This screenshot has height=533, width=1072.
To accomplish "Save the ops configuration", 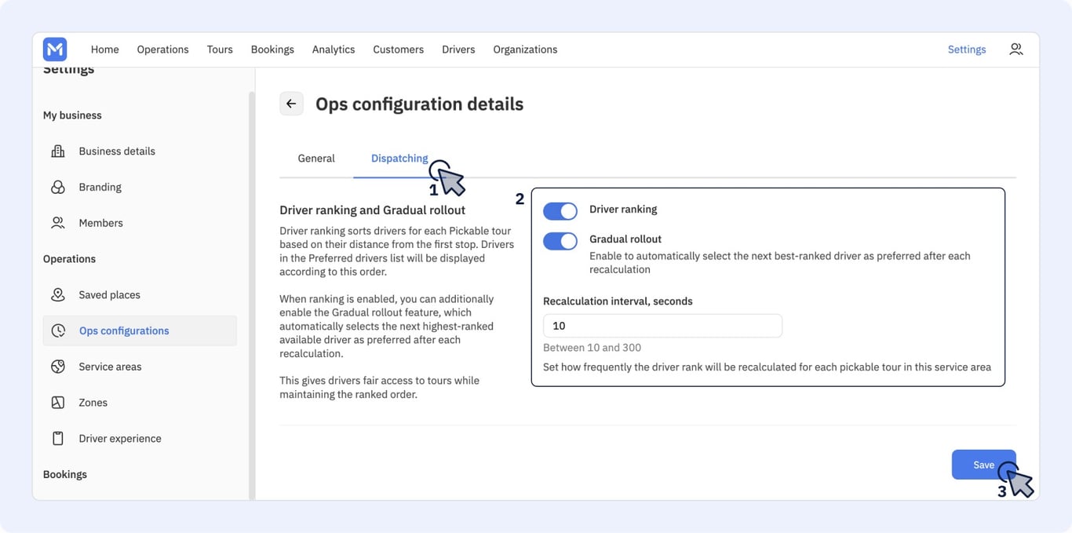I will [x=983, y=465].
